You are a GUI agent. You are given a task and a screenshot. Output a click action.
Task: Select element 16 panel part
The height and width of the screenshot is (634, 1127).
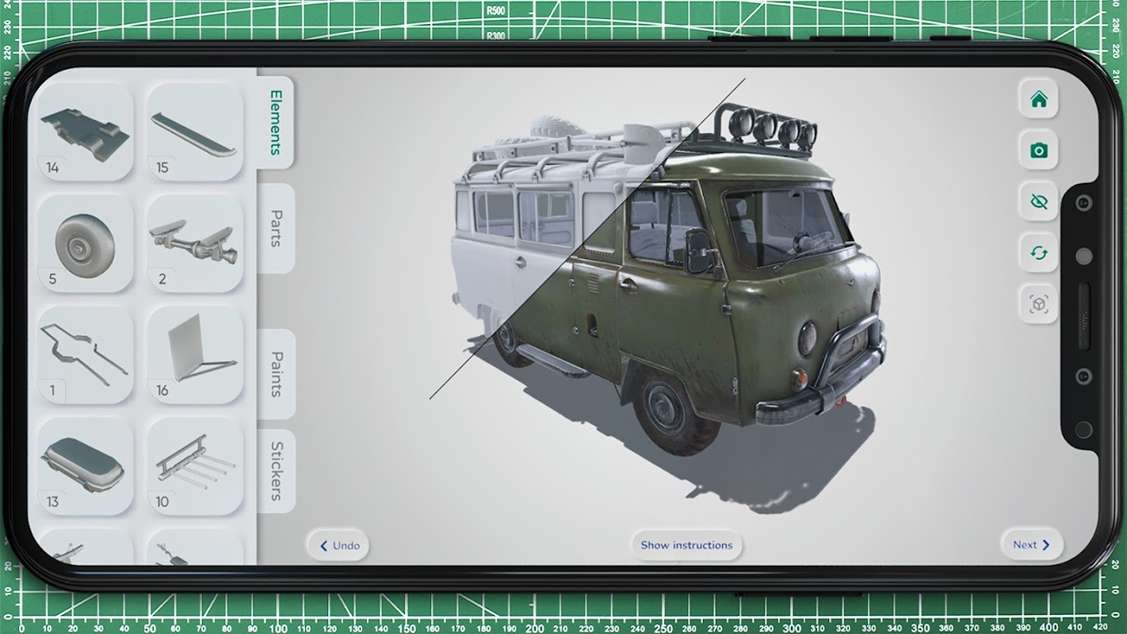(195, 355)
